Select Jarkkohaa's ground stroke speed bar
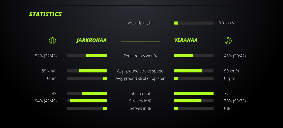The image size is (283, 128). (x=87, y=71)
